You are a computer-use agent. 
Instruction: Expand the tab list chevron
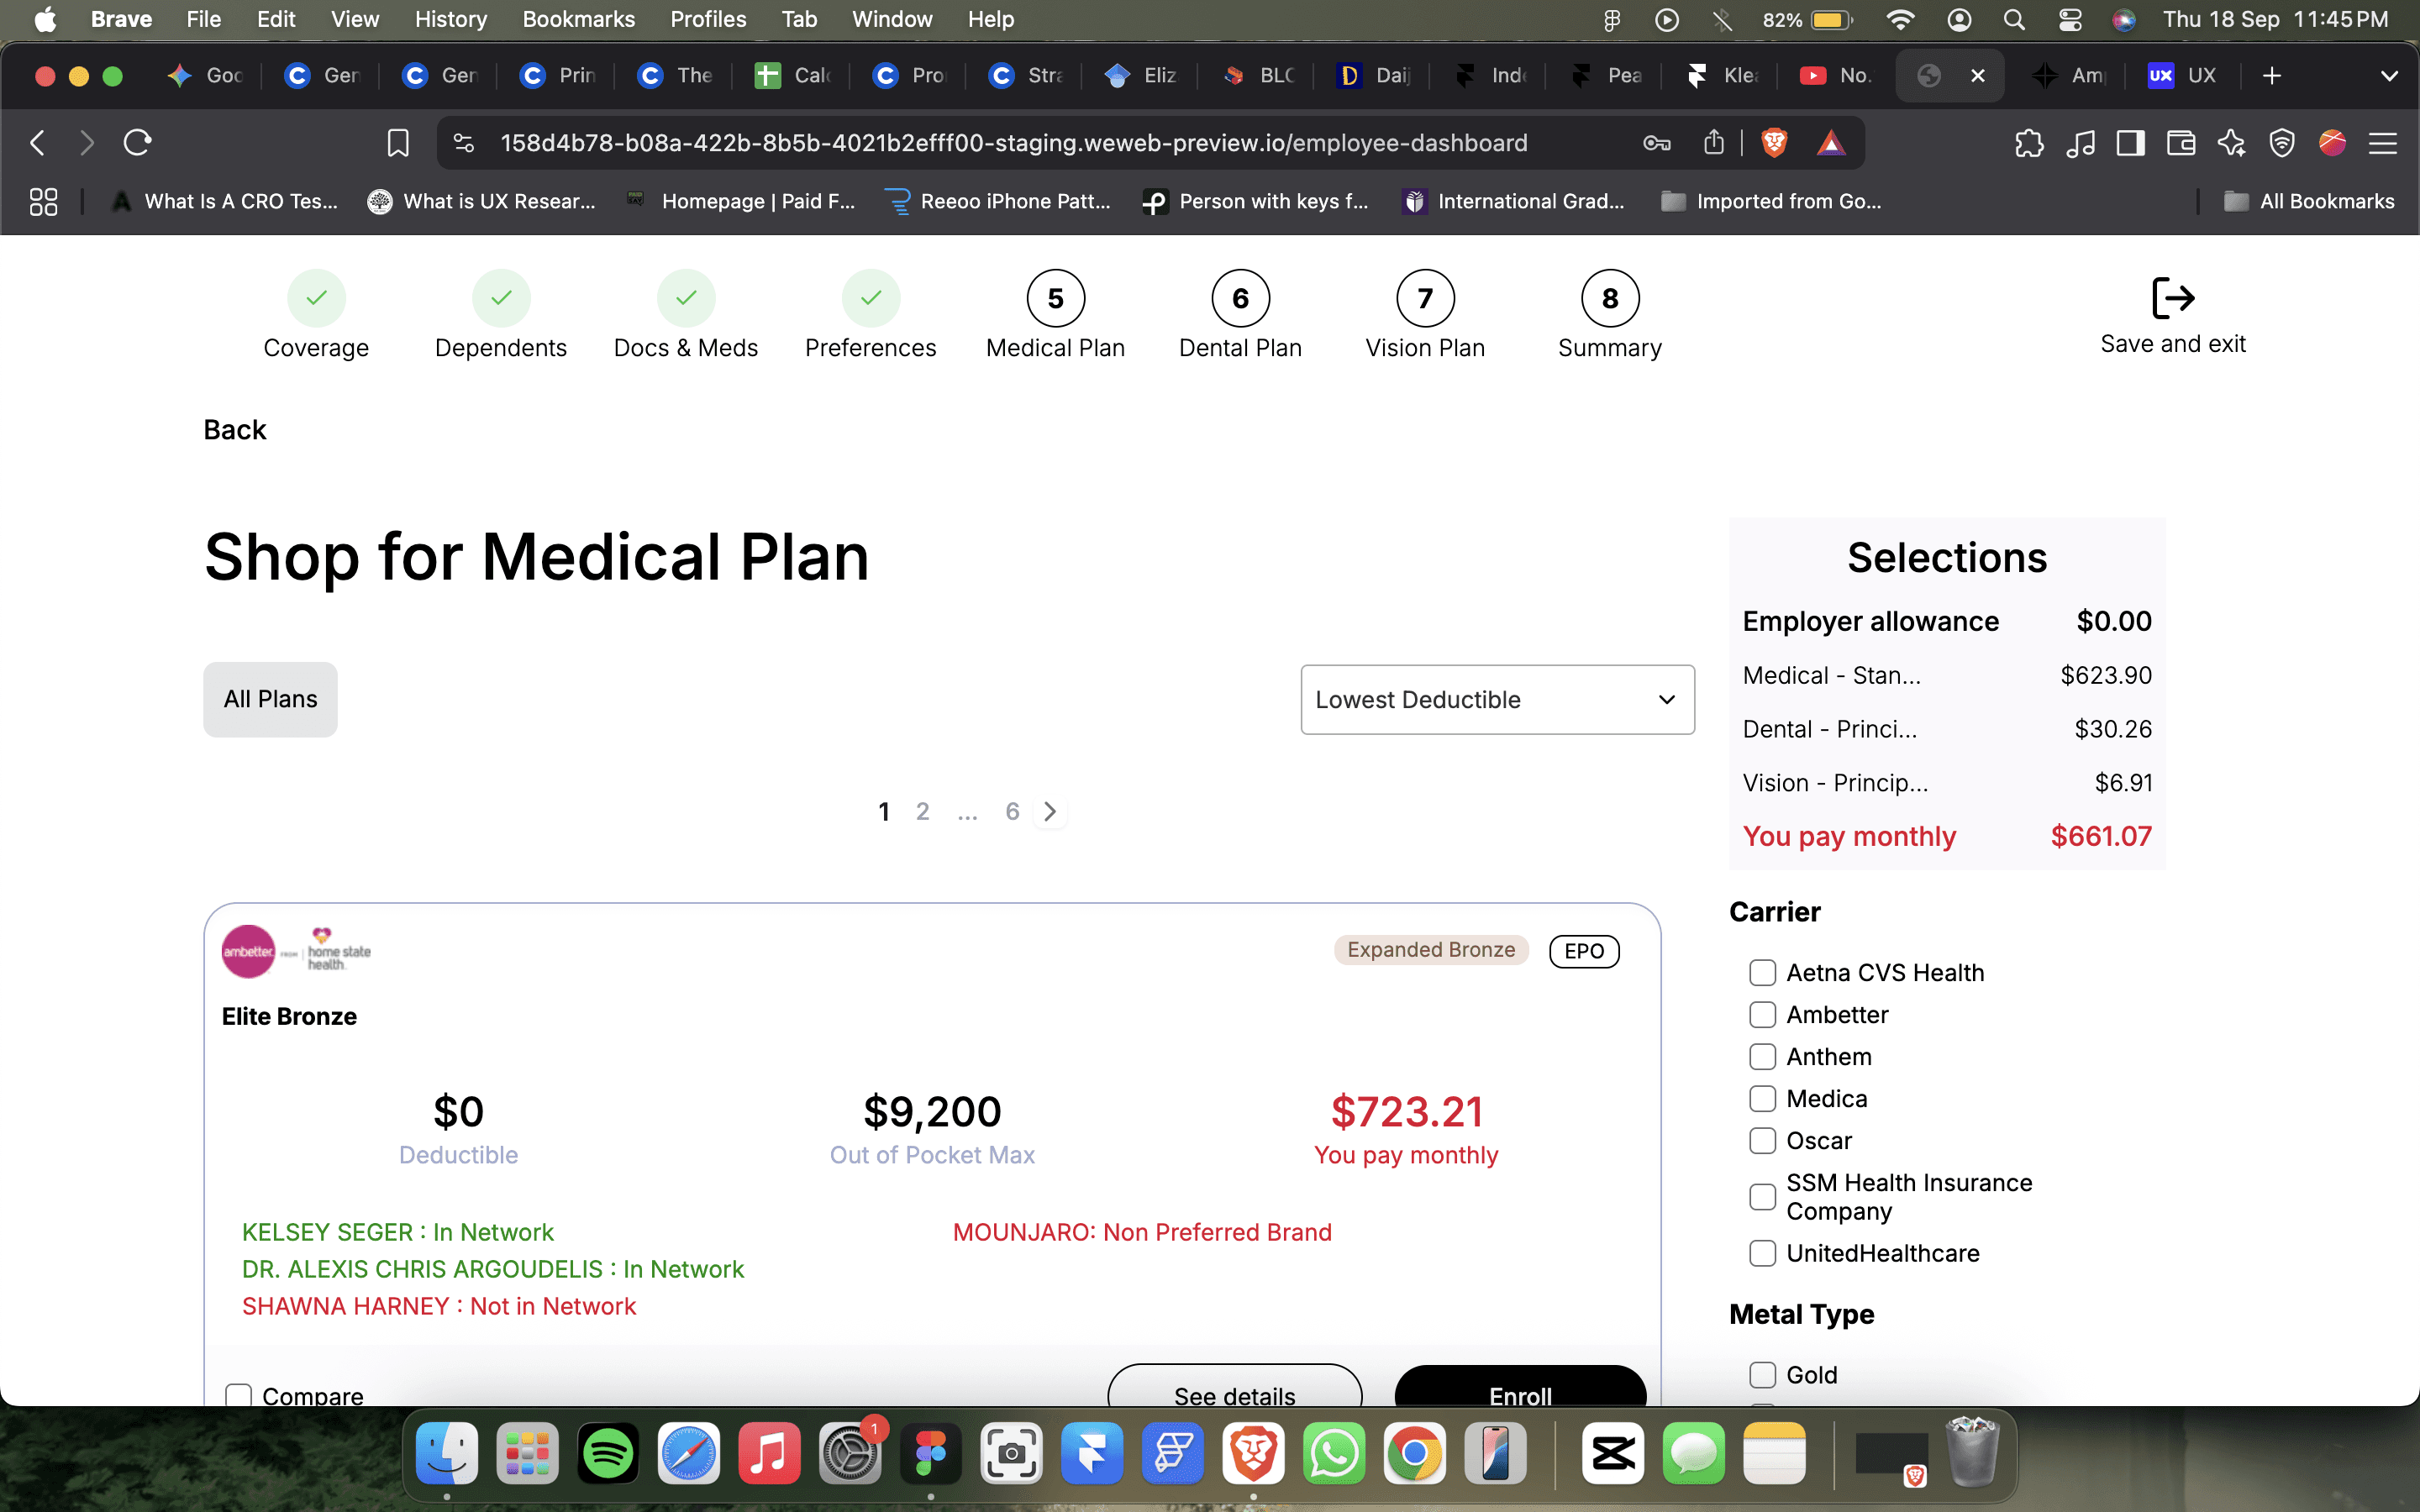(2388, 76)
